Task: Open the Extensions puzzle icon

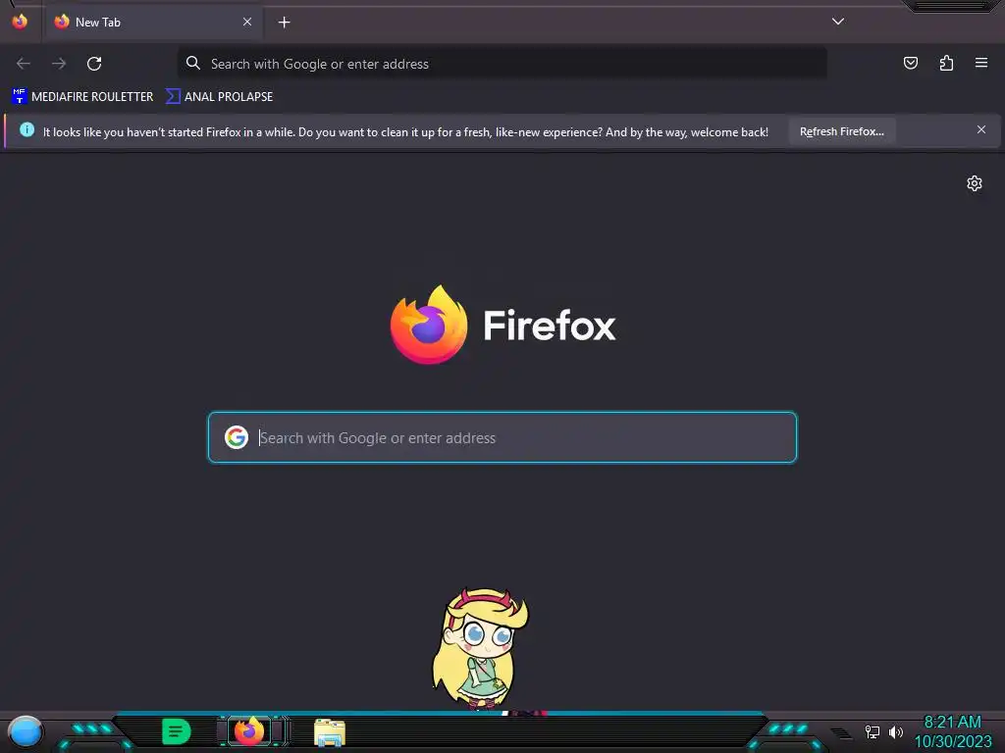Action: click(946, 63)
